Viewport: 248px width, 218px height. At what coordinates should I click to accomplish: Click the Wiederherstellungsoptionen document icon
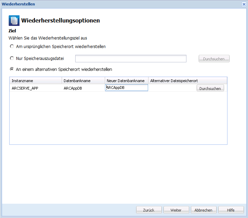pyautogui.click(x=14, y=20)
